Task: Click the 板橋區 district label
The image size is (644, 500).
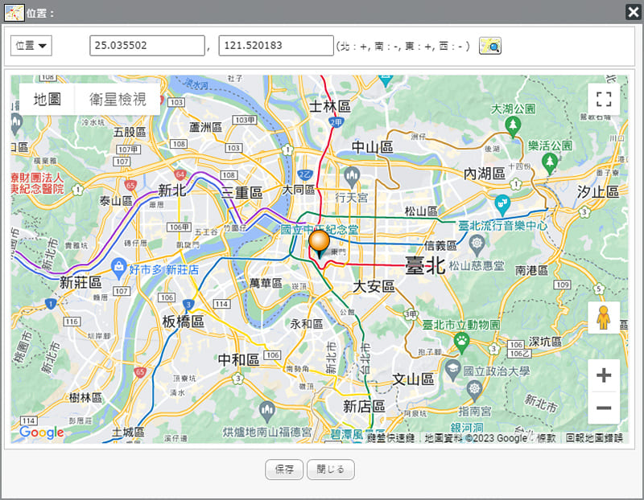Action: (184, 322)
